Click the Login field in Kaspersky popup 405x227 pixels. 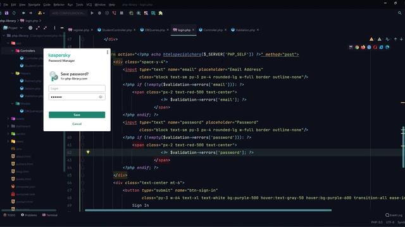[x=77, y=88]
